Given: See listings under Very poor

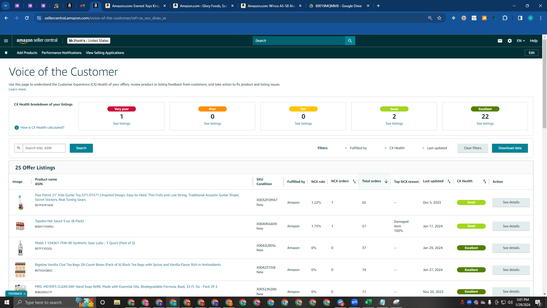Looking at the screenshot, I should pos(122,123).
